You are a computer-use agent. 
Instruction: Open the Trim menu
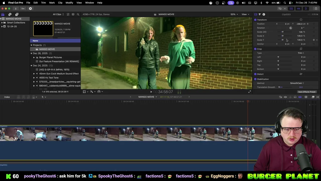coord(43,3)
